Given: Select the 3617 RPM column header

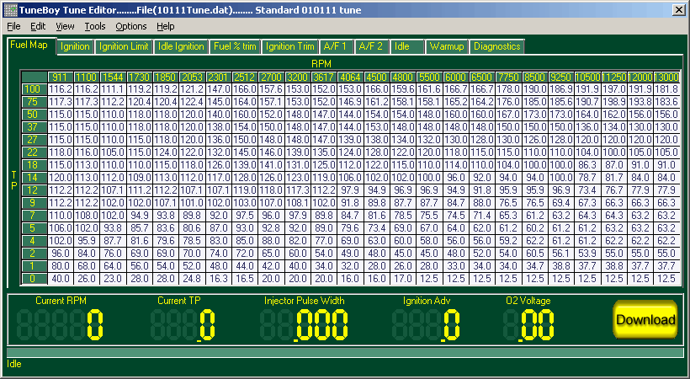Looking at the screenshot, I should pyautogui.click(x=324, y=77).
